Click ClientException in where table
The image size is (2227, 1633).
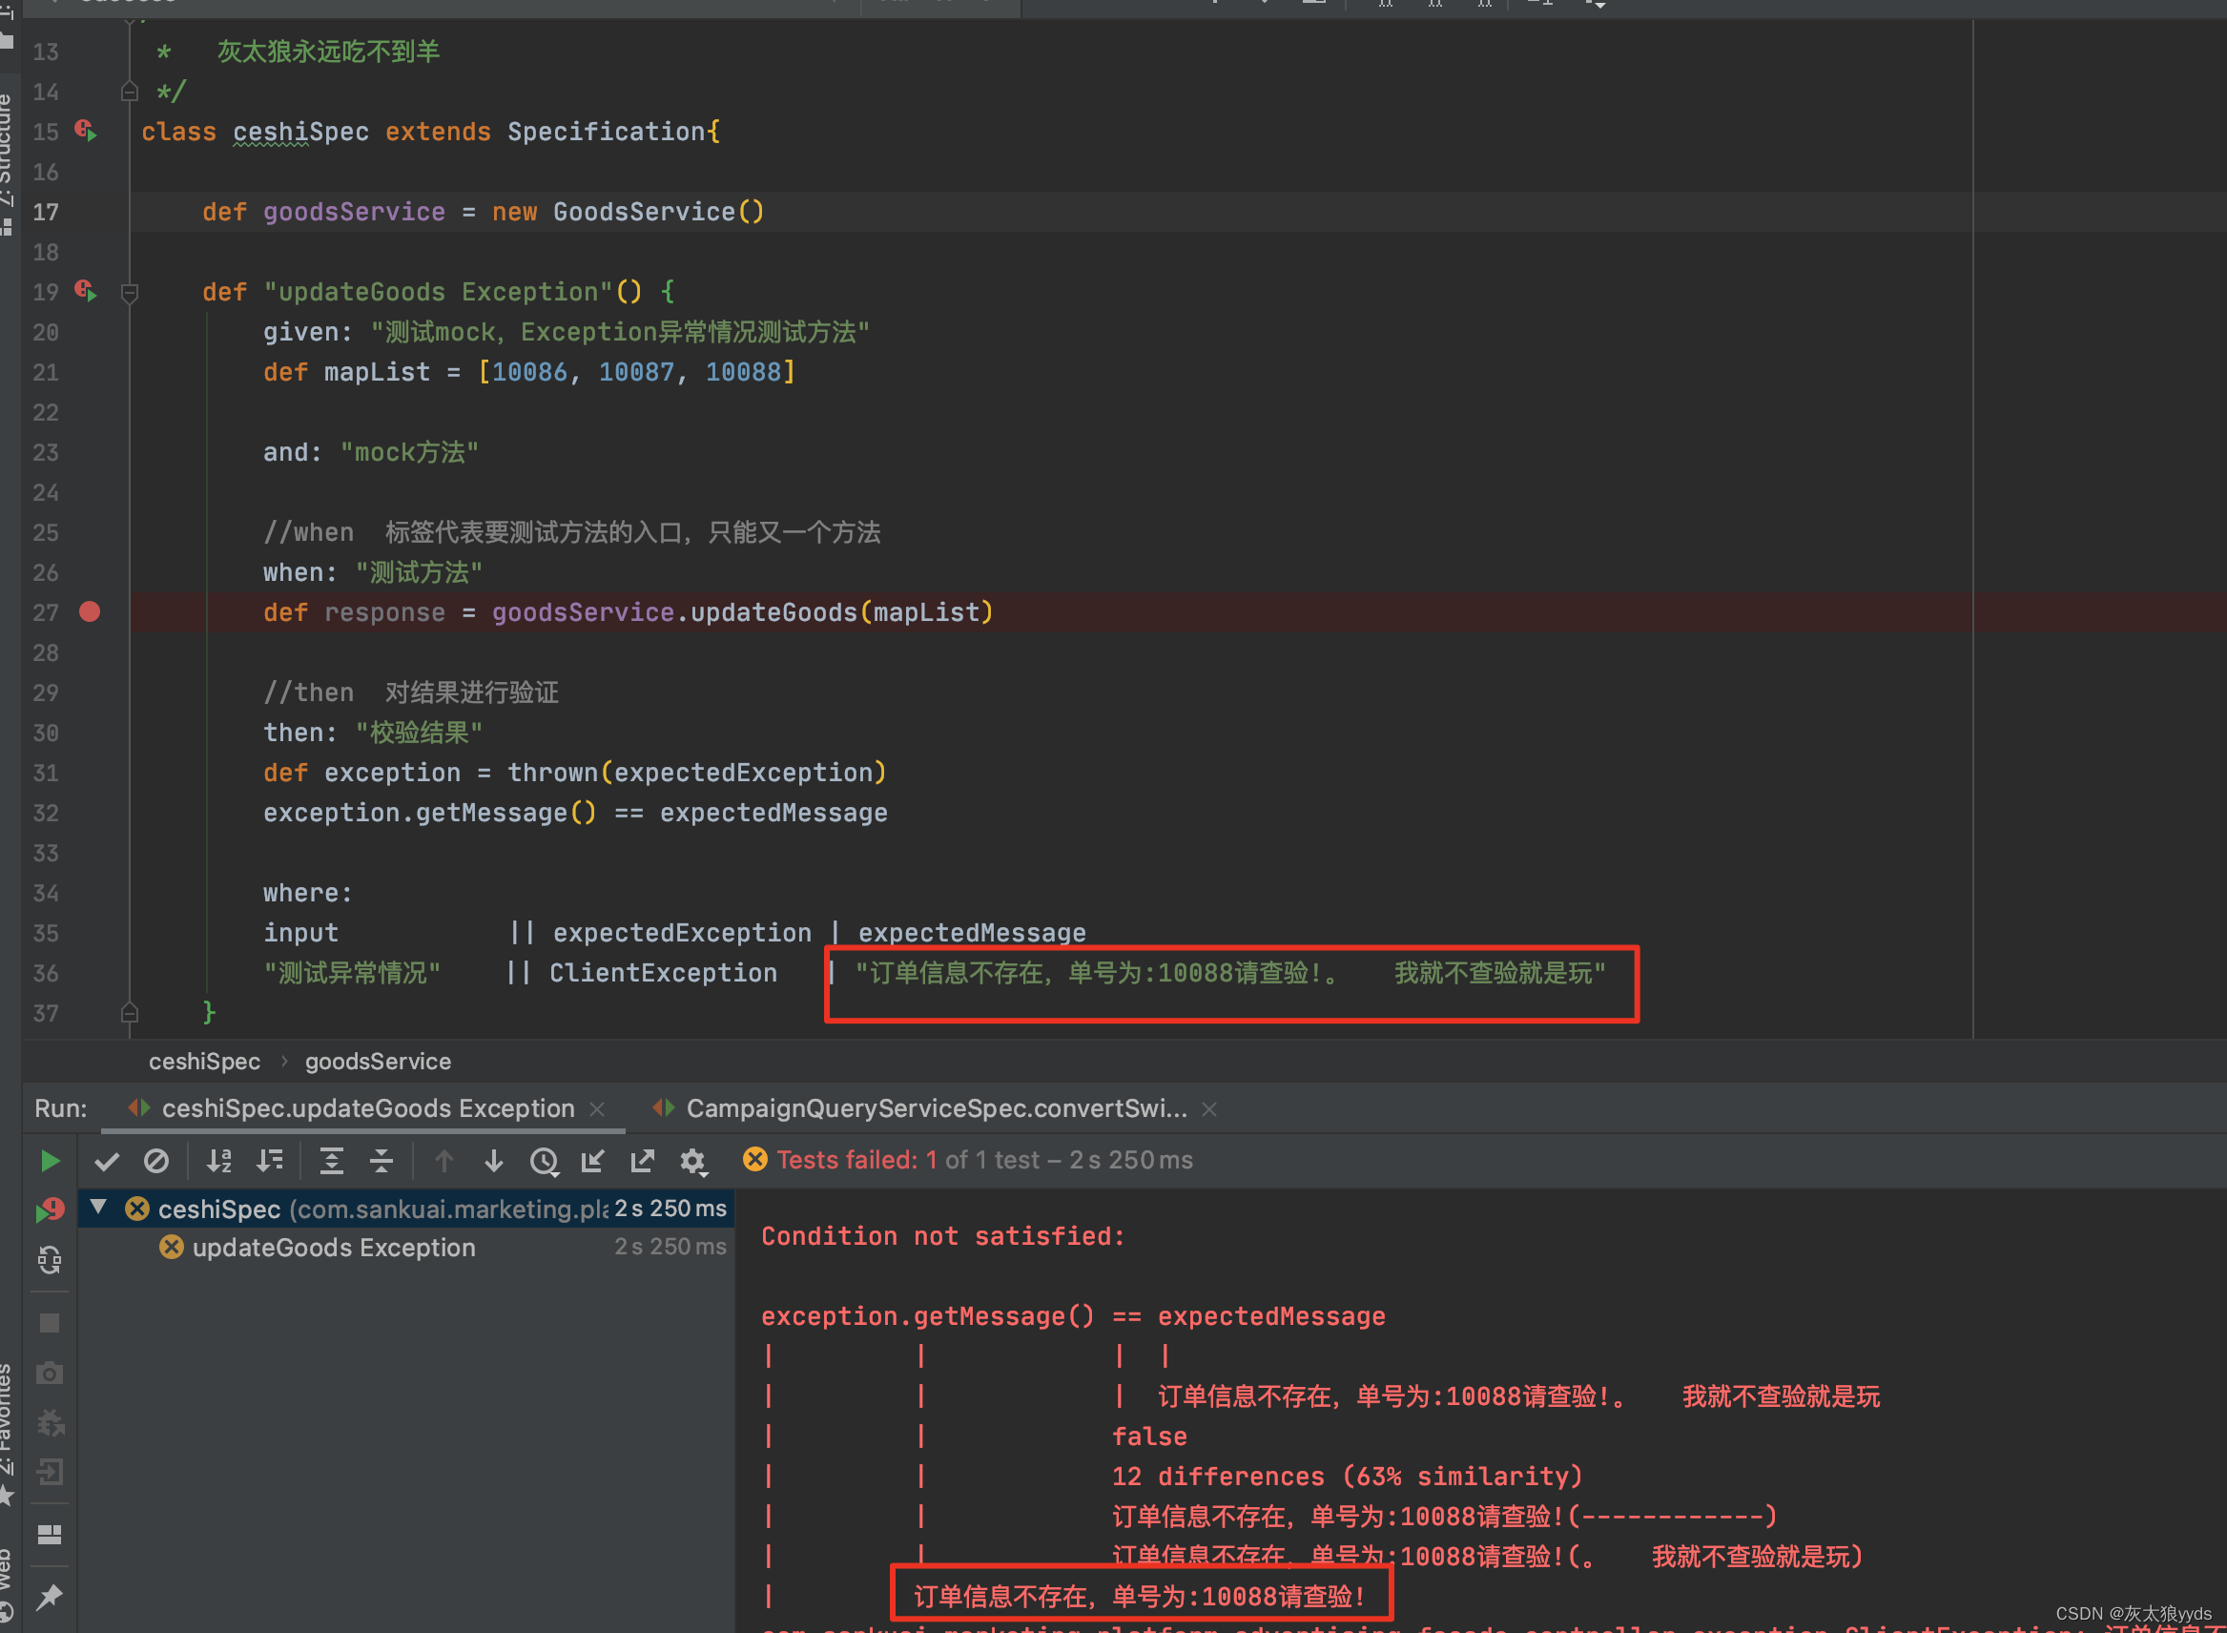(663, 973)
